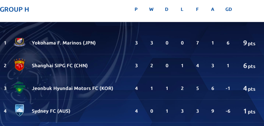The width and height of the screenshot is (264, 126).
Task: Click the Sydney FC club crest
Action: click(19, 110)
